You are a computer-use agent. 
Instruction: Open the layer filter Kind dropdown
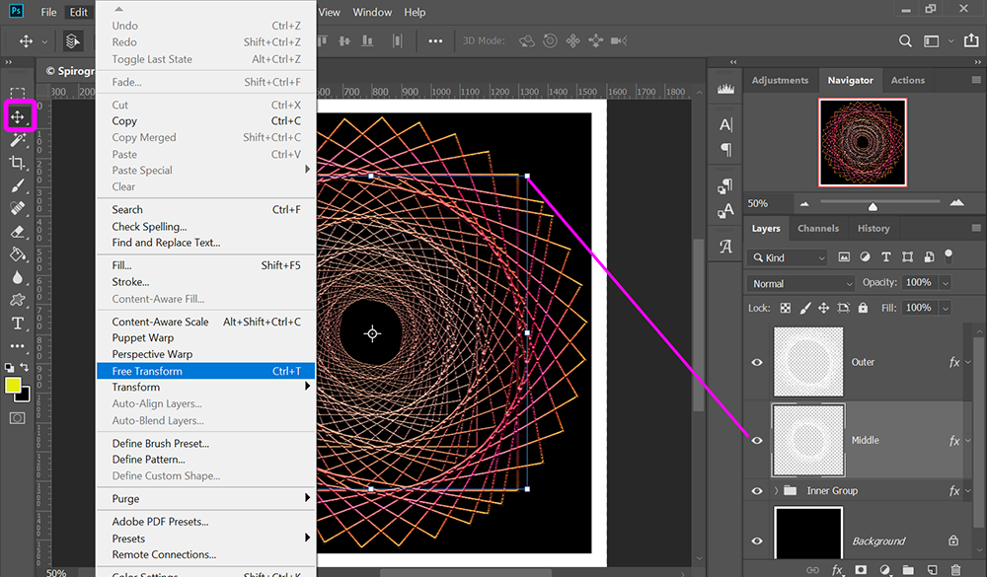[789, 257]
